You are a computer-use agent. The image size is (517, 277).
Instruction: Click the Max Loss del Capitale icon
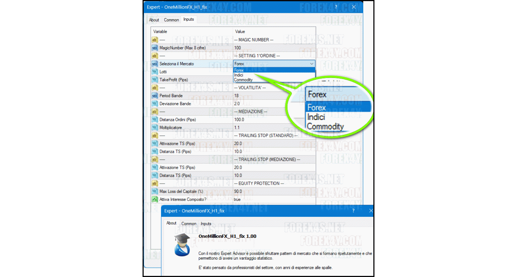(x=154, y=191)
